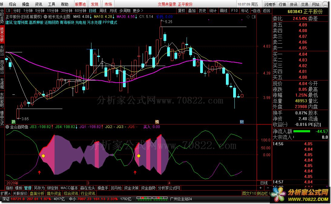Open the 关联报价 tab
Image resolution: width=331 pixels, height=204 pixels.
pyautogui.click(x=20, y=193)
